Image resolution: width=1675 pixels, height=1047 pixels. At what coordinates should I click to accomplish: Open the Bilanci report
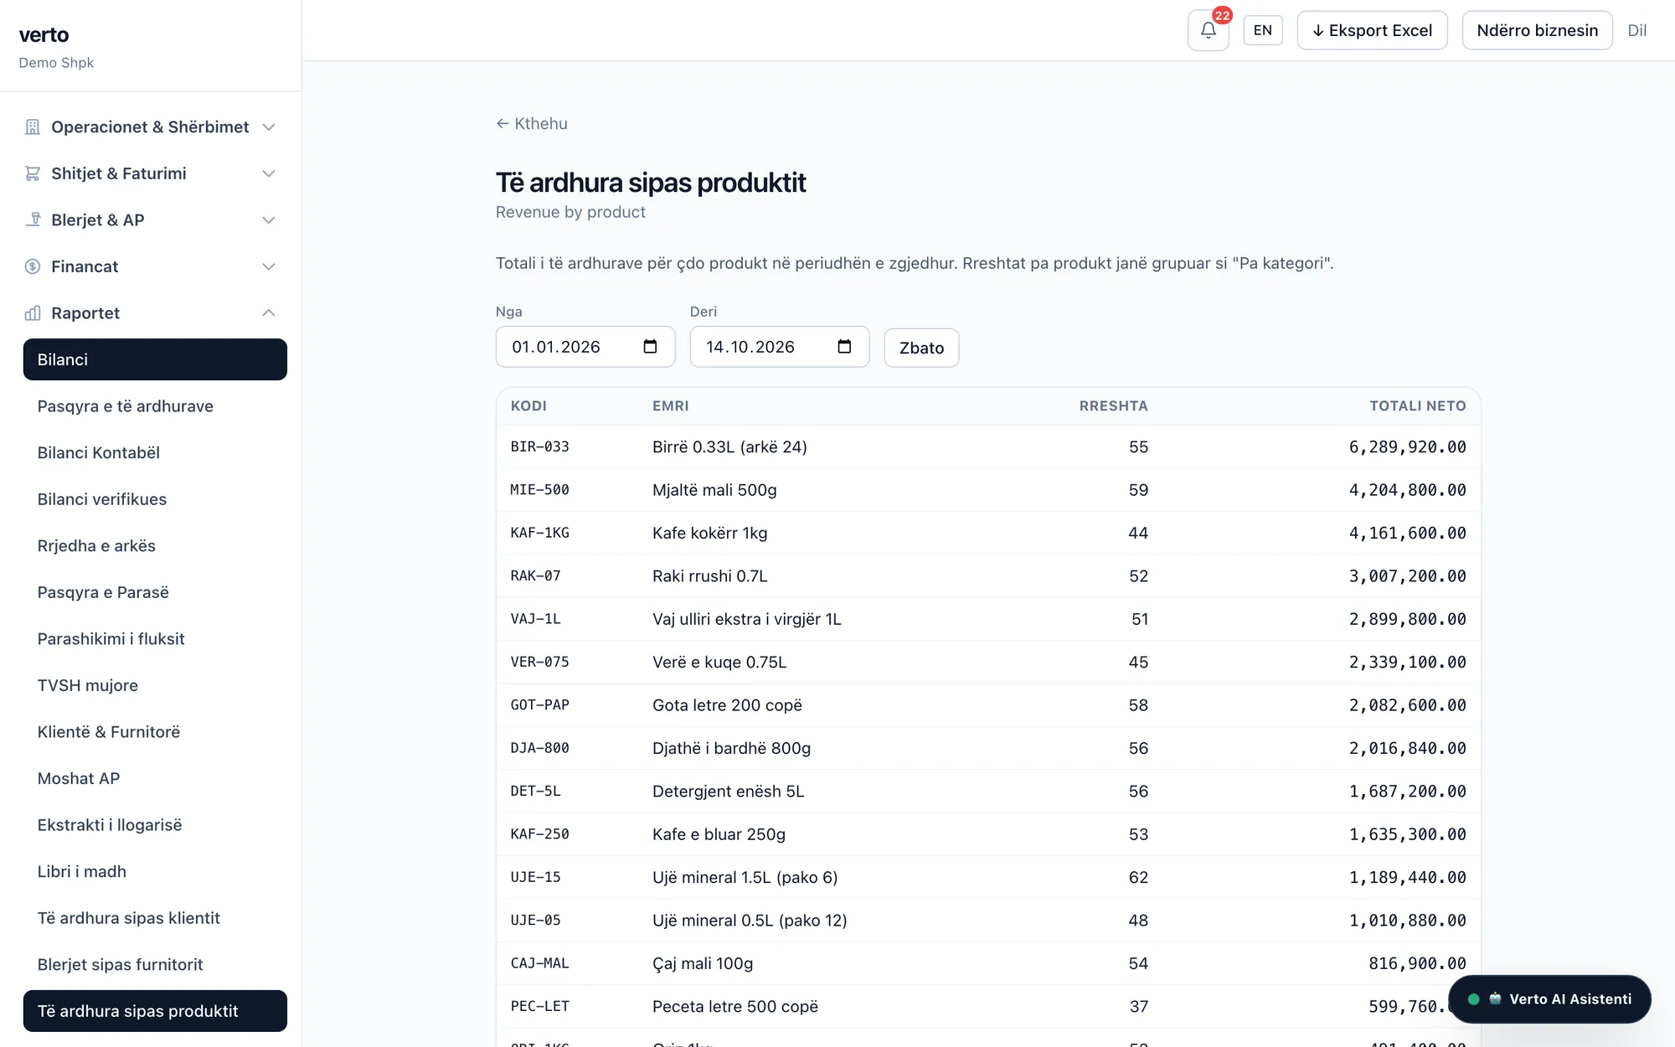155,359
